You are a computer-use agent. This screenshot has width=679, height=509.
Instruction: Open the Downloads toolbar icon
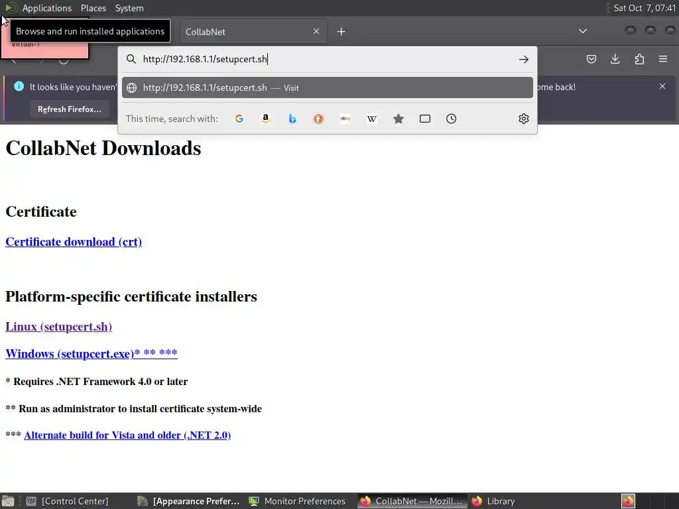(615, 59)
